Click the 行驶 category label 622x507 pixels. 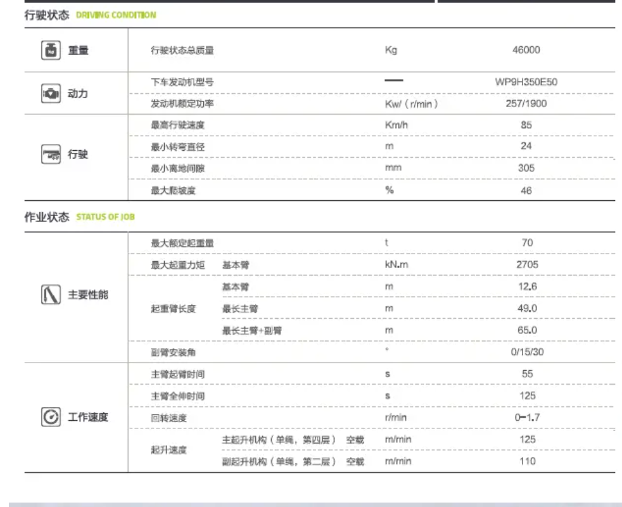78,154
